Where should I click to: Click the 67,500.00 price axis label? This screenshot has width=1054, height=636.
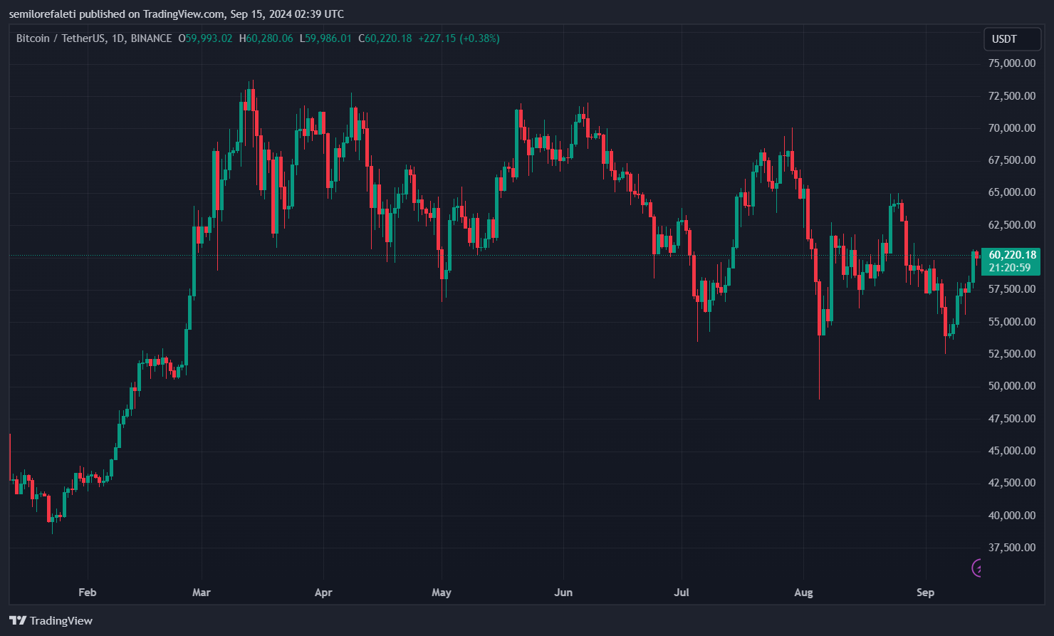coord(1012,160)
